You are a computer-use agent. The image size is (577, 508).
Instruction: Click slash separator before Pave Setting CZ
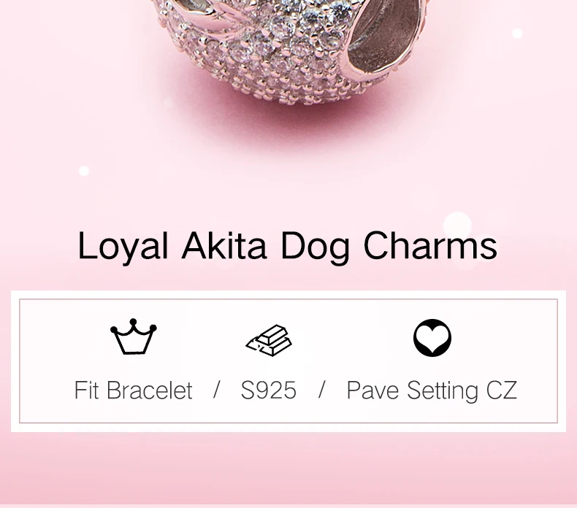321,389
